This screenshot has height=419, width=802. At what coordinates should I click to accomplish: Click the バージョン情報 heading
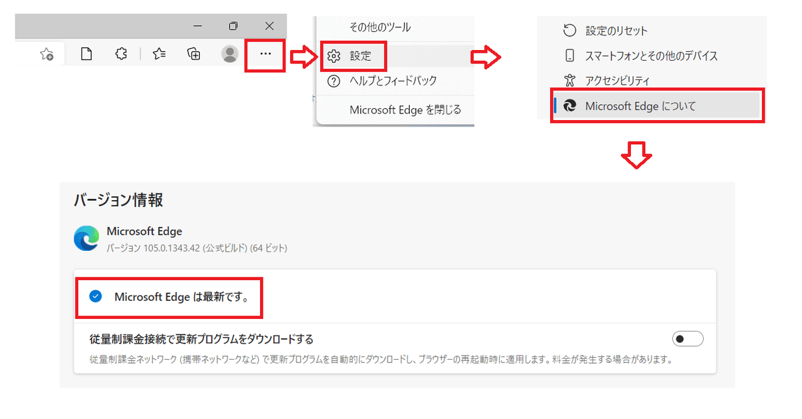click(x=118, y=199)
